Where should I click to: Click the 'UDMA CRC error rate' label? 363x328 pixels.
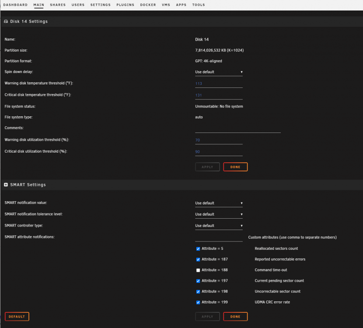coord(272,302)
